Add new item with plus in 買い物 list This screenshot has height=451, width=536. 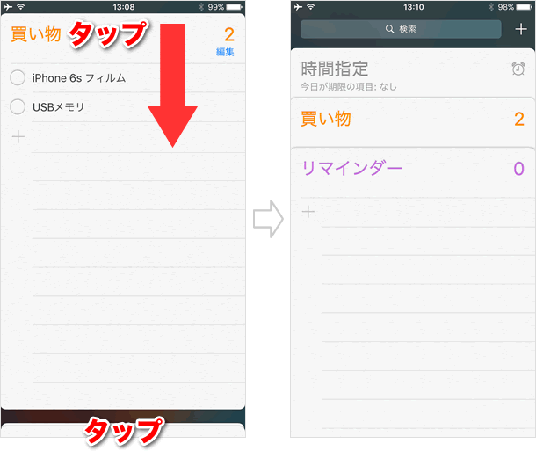[x=18, y=137]
